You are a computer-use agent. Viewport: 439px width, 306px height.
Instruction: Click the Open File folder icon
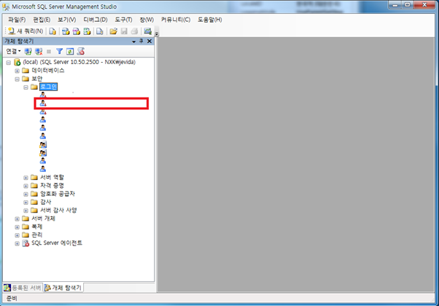(113, 31)
